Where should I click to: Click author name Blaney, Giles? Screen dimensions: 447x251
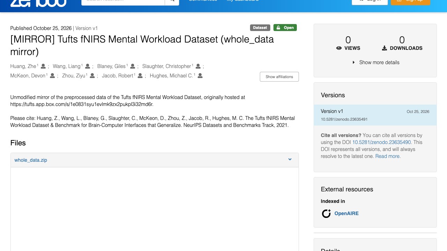tap(111, 66)
